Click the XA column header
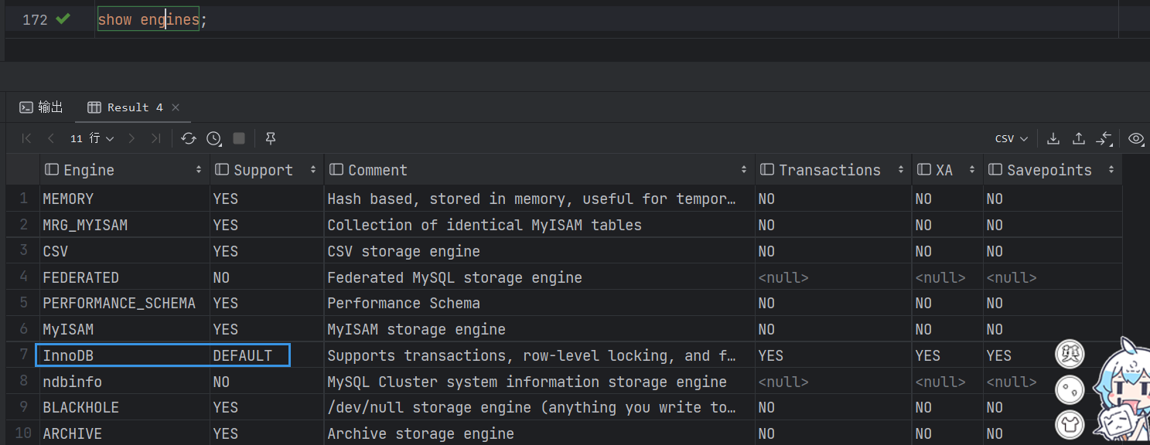 pyautogui.click(x=947, y=170)
